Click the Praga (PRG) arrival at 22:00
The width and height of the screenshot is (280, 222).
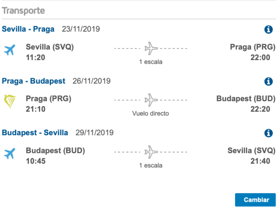click(x=250, y=47)
